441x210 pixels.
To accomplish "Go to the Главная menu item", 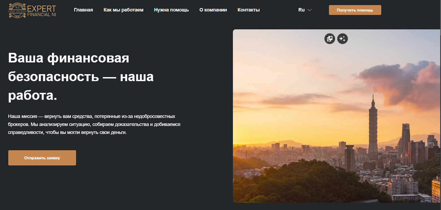I will pos(83,10).
